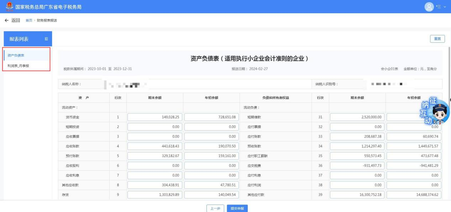Collapse the 报表列表 sidebar menu icon
The image size is (451, 212).
(46, 39)
